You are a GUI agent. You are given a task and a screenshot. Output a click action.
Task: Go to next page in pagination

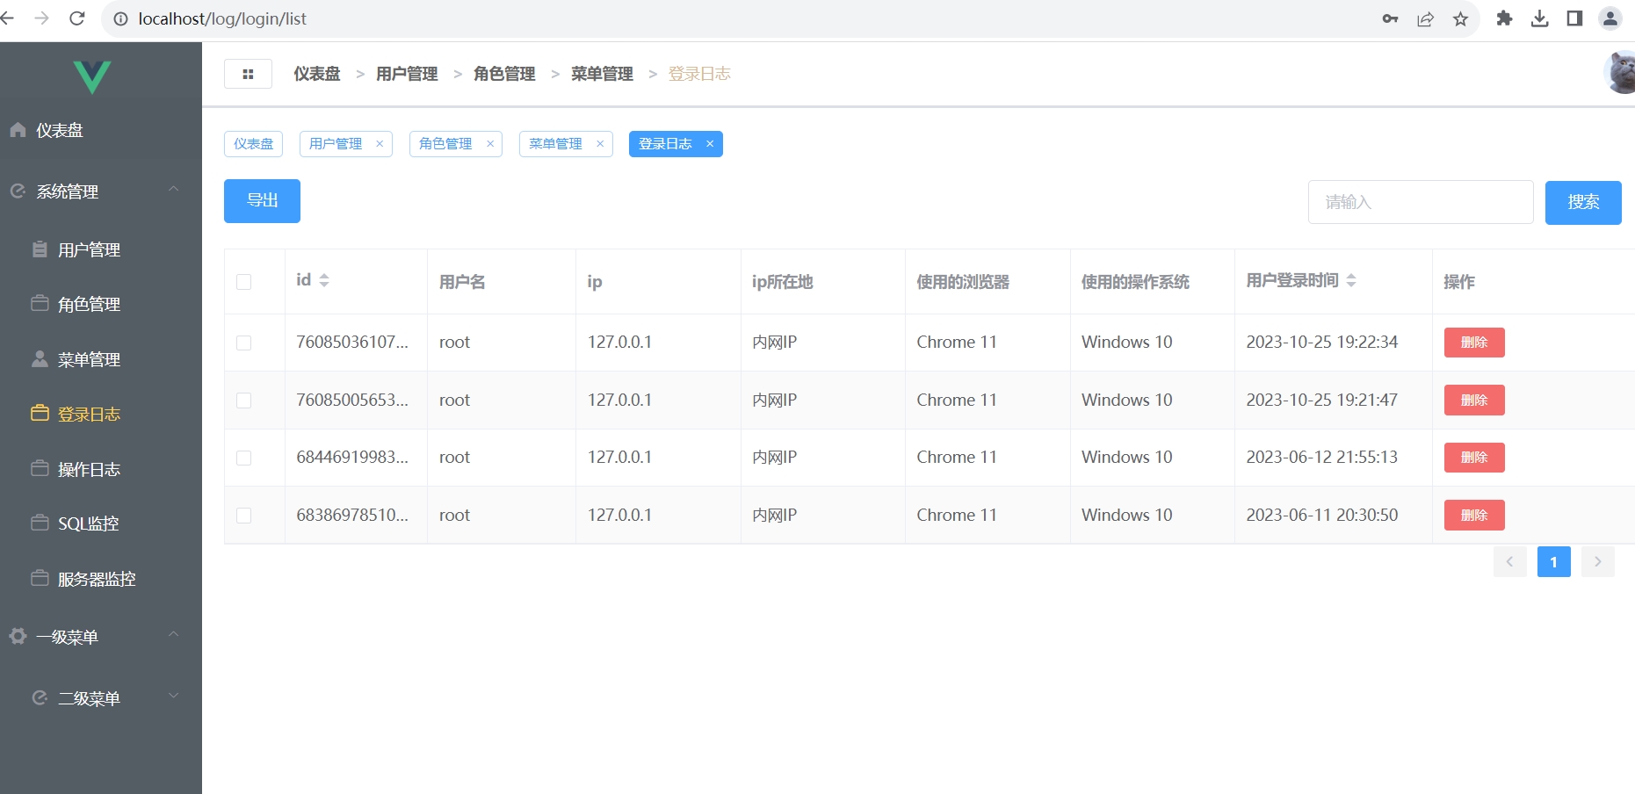click(x=1597, y=562)
